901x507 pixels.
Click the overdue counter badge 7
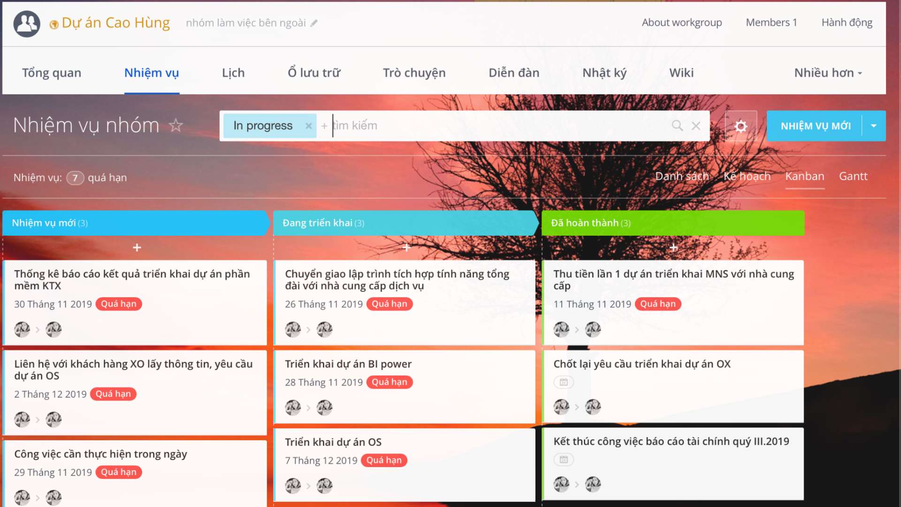click(x=75, y=178)
